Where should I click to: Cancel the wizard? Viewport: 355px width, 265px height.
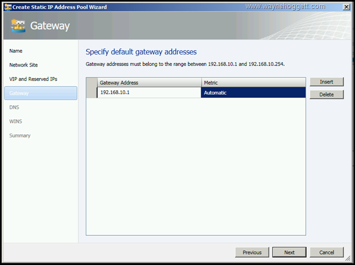pos(326,252)
